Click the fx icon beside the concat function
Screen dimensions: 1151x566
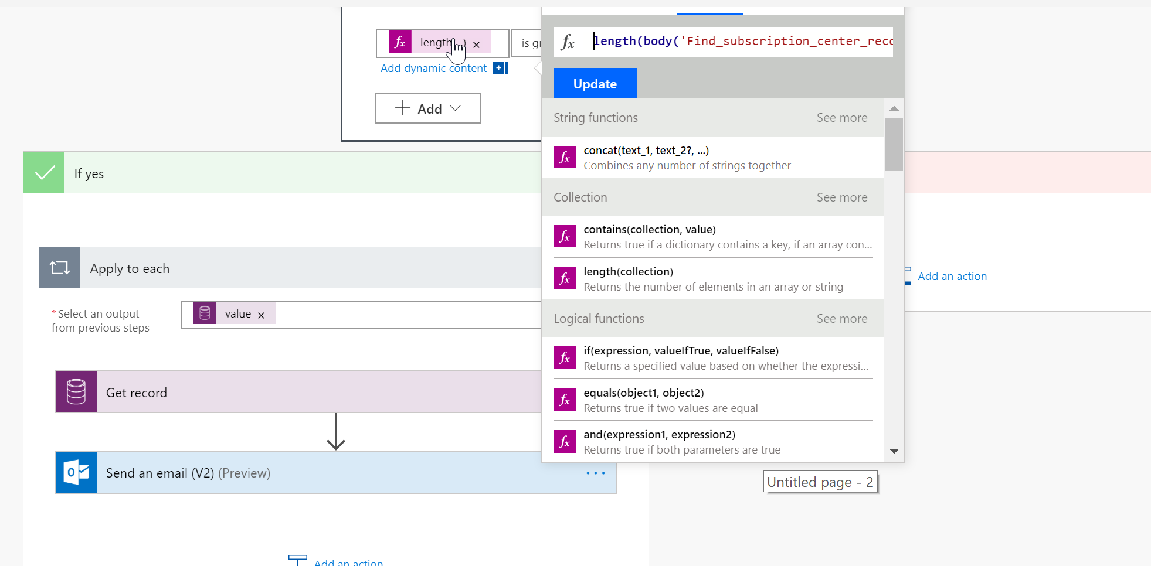[x=565, y=157]
